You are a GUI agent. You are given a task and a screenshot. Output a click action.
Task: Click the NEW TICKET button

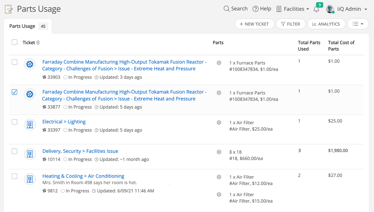[x=254, y=24]
